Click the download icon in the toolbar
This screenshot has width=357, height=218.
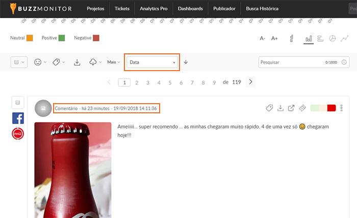coord(78,62)
